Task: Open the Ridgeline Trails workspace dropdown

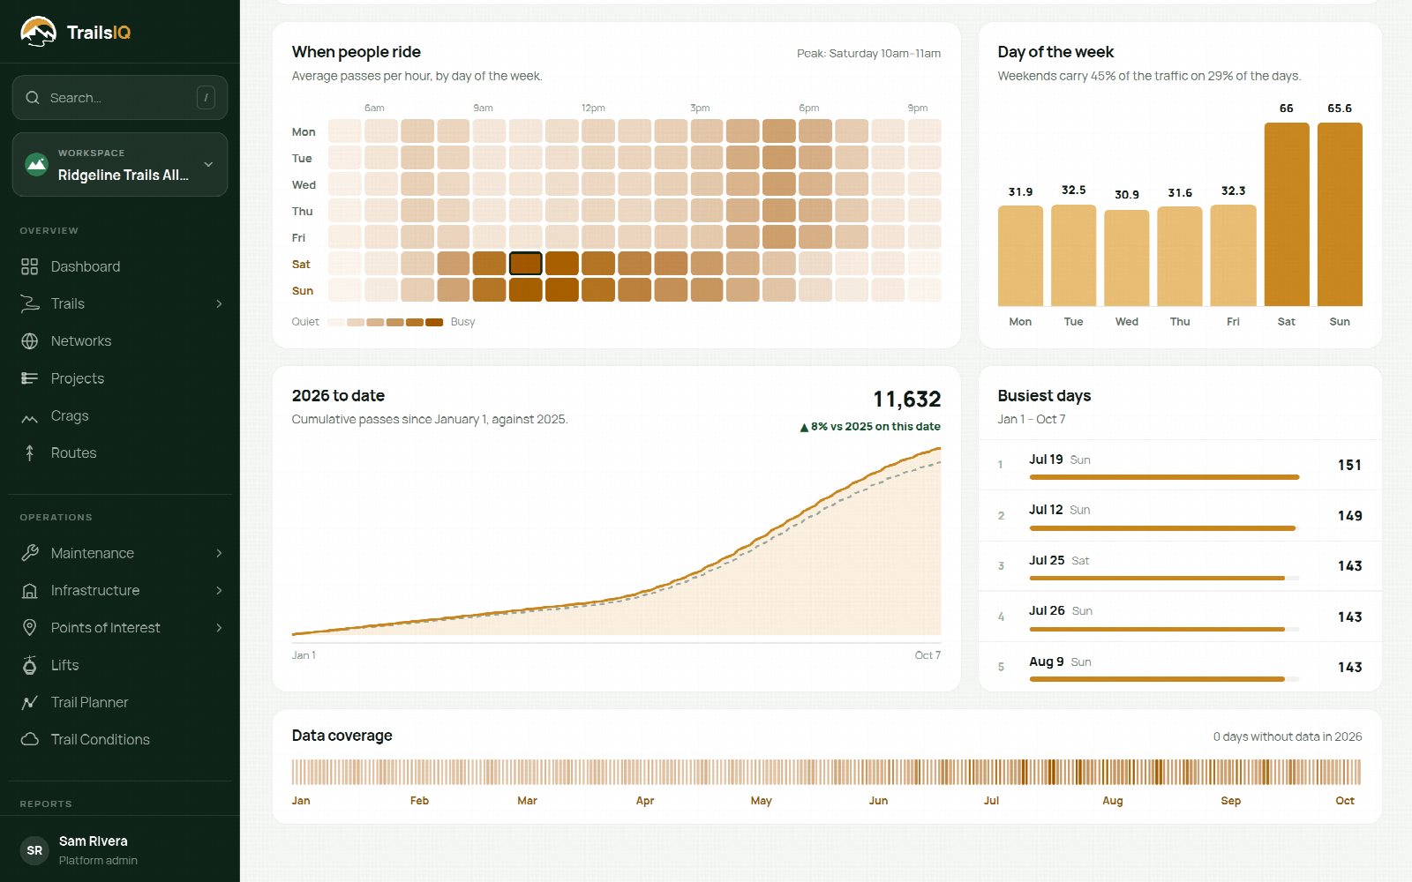Action: coord(120,164)
